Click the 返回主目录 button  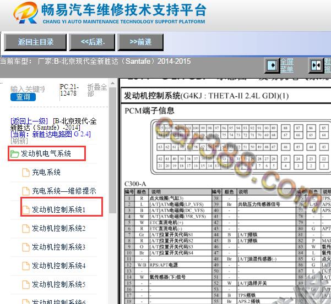point(35,42)
